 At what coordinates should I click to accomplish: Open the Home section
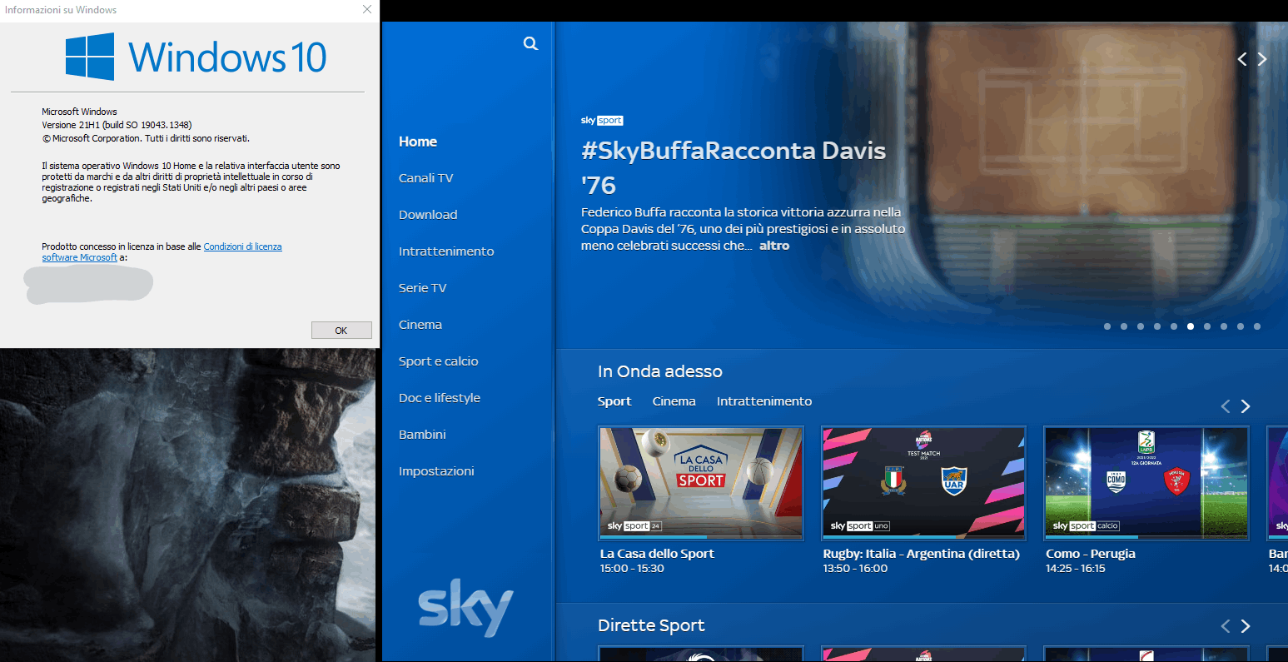point(418,142)
